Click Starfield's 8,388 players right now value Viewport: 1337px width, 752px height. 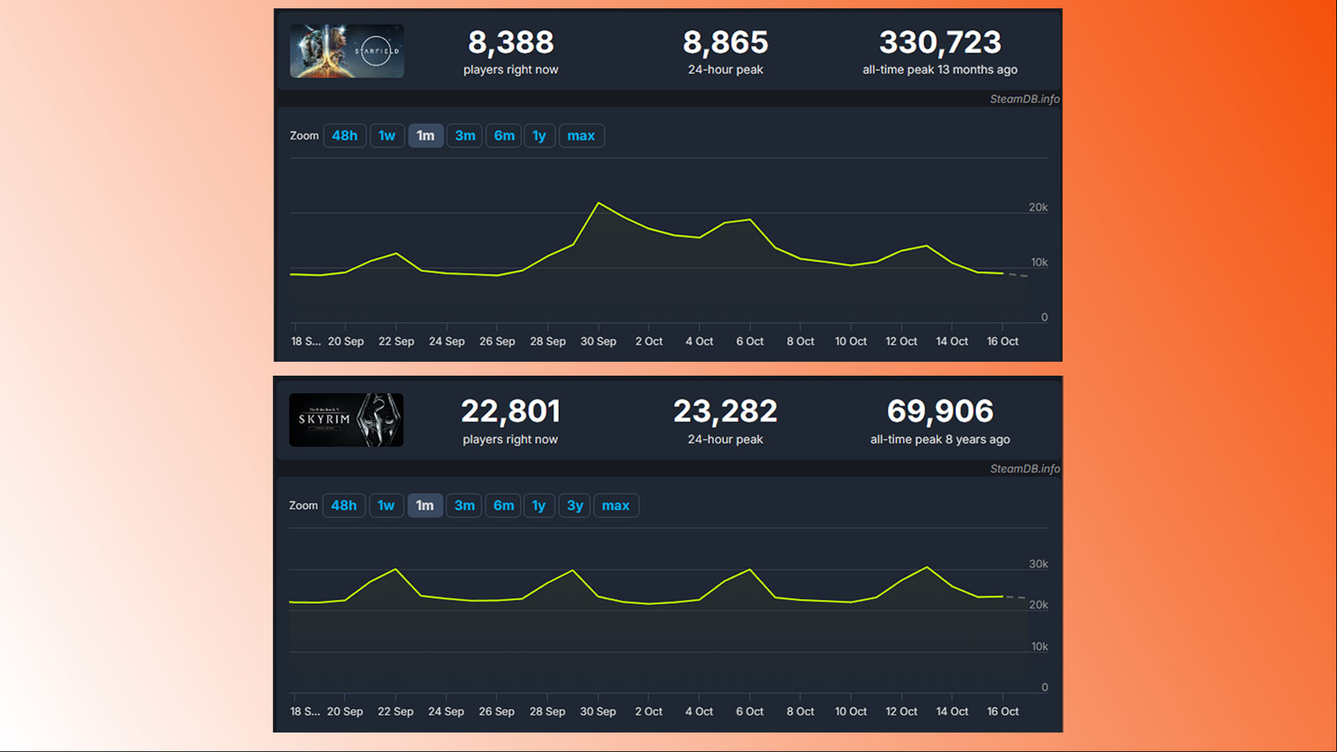(x=511, y=42)
